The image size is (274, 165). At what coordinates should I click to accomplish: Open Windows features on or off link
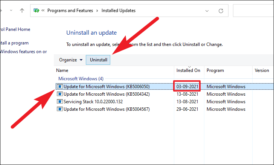23,52
